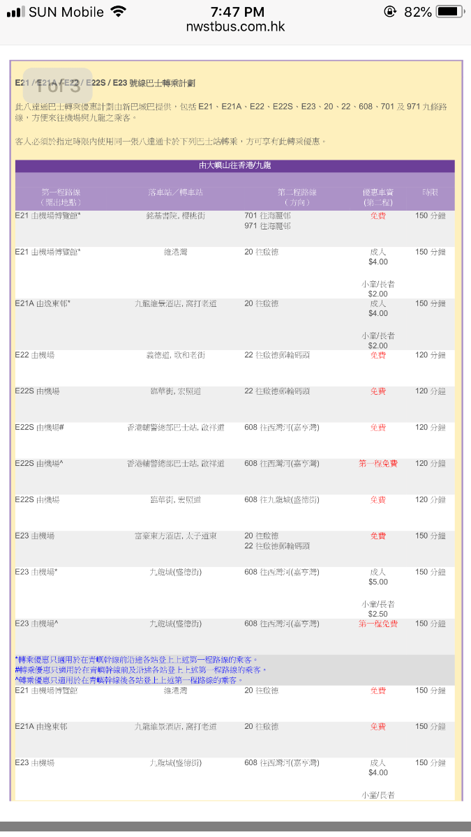Tap the column header '落車站/轉車站'

point(175,192)
